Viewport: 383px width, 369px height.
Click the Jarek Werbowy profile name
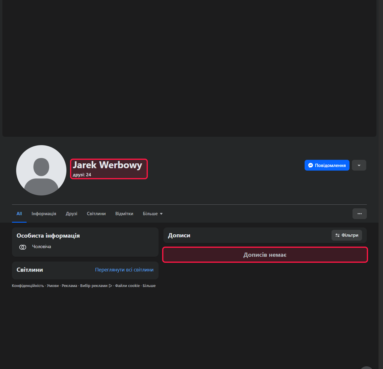pyautogui.click(x=107, y=165)
